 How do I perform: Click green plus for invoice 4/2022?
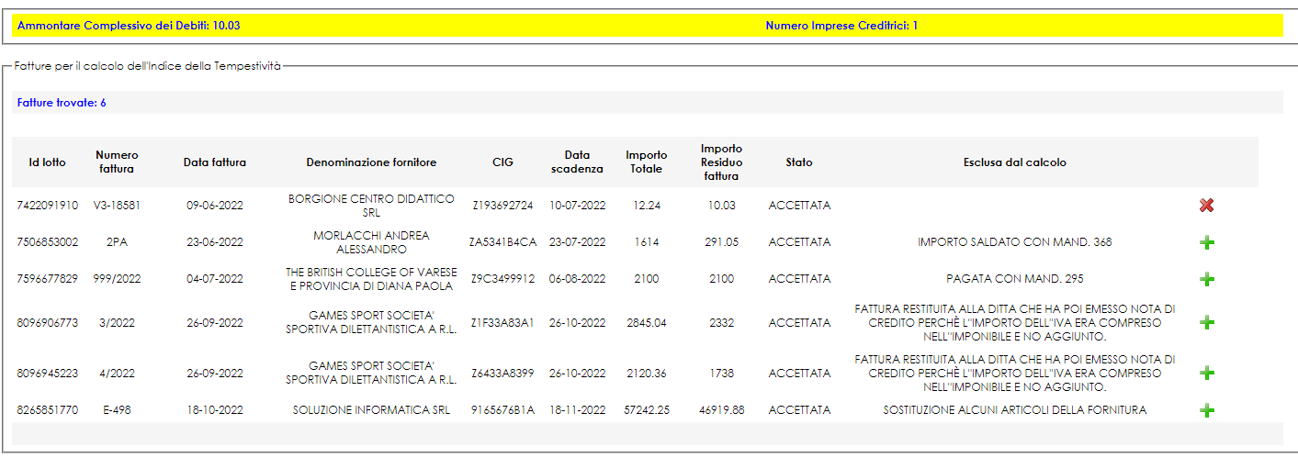[1207, 374]
